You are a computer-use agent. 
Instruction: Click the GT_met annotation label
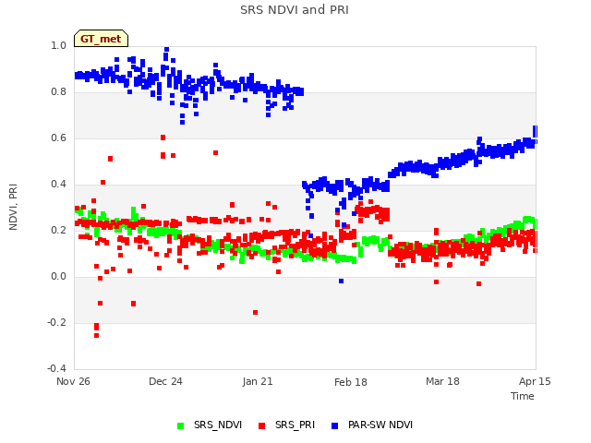click(x=101, y=39)
